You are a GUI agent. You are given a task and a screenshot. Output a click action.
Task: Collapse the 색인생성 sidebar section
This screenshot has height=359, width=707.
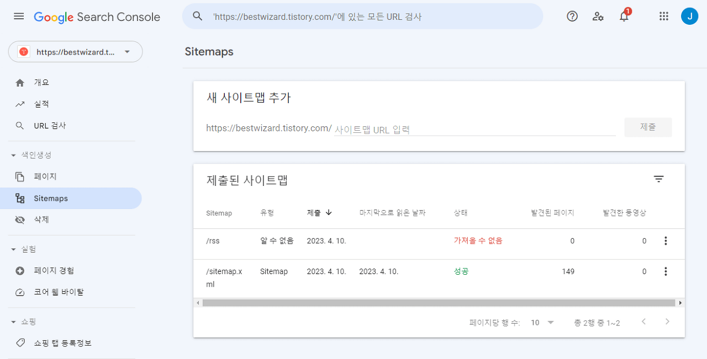[12, 155]
